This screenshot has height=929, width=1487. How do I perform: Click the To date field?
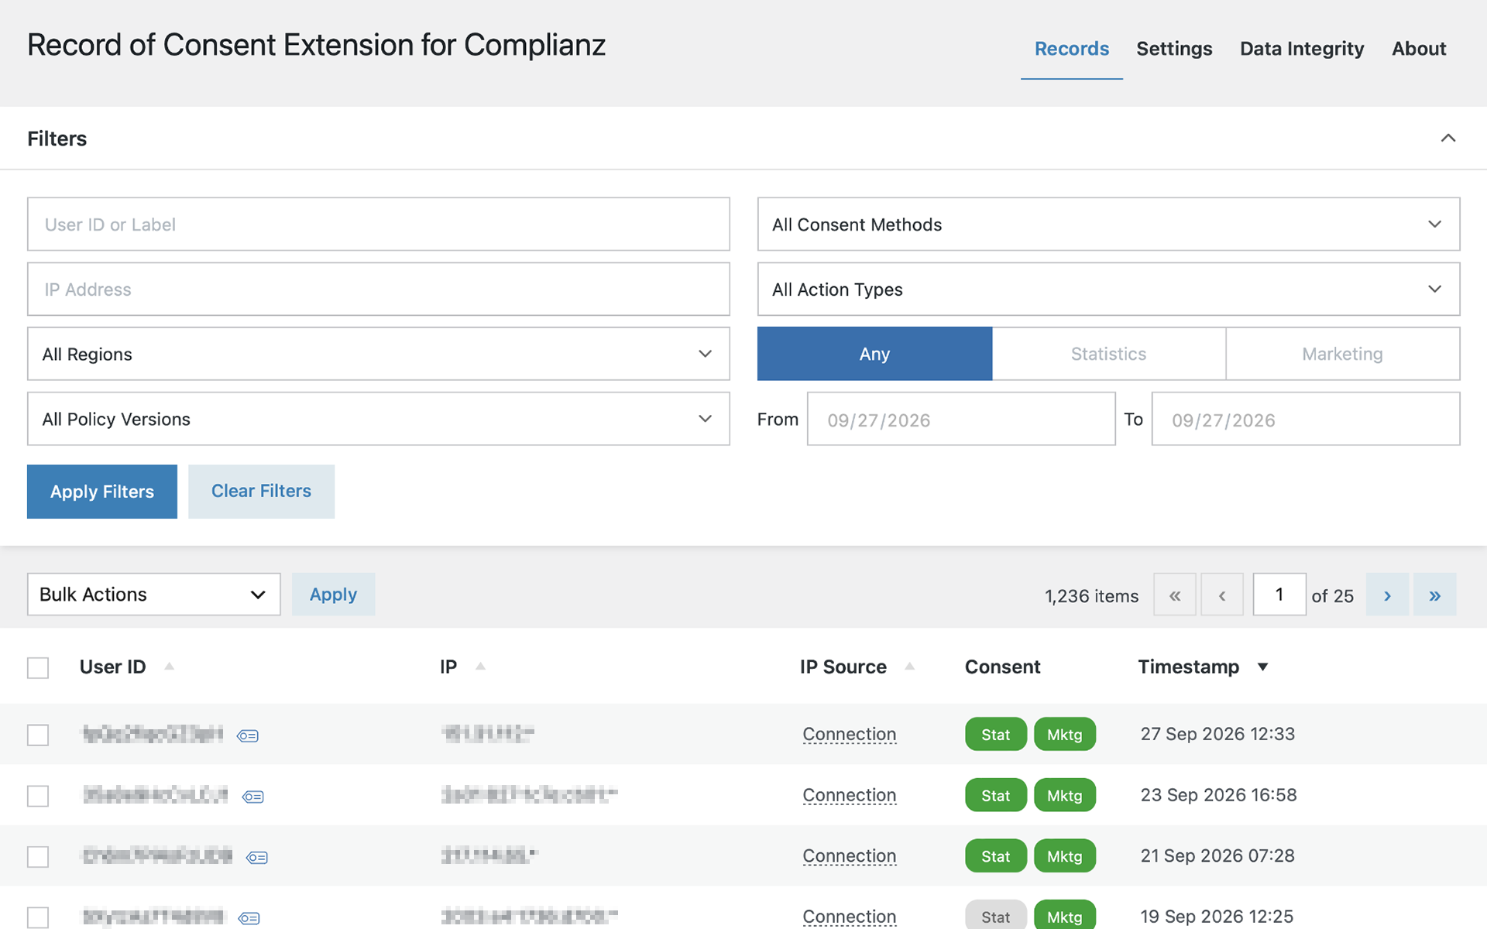coord(1306,419)
